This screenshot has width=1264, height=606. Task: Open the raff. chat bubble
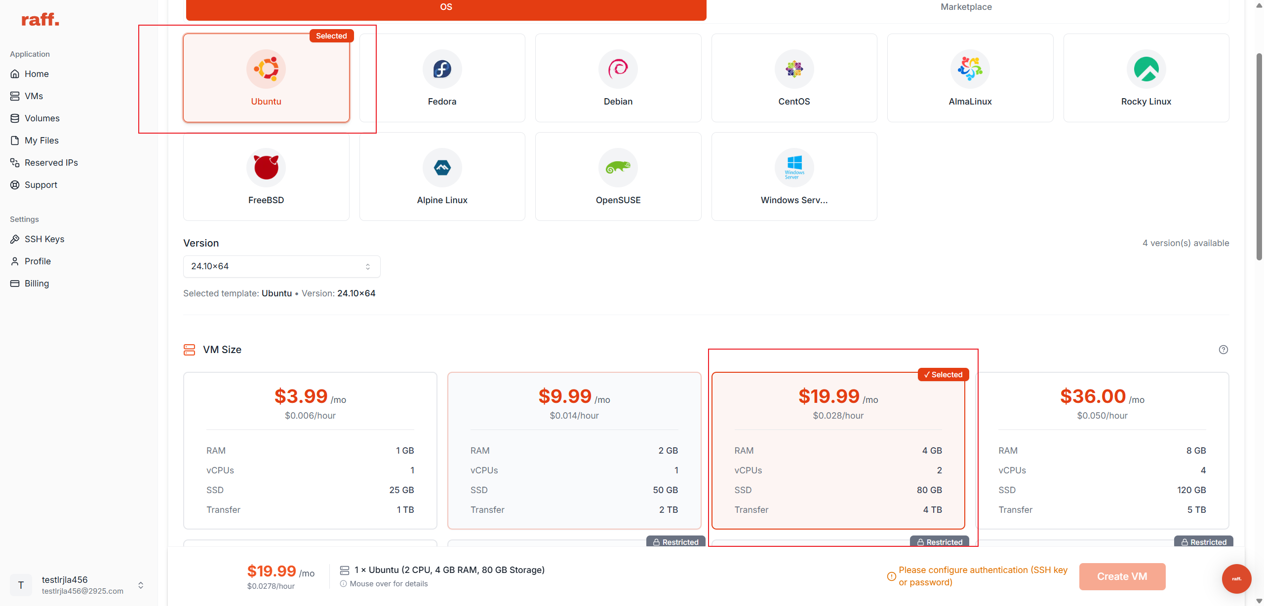(1237, 579)
